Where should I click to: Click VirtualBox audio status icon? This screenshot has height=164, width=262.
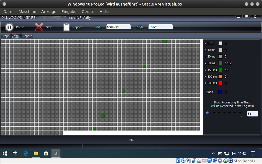pyautogui.click(x=188, y=161)
